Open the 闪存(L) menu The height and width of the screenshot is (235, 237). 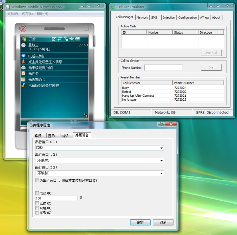point(27,14)
